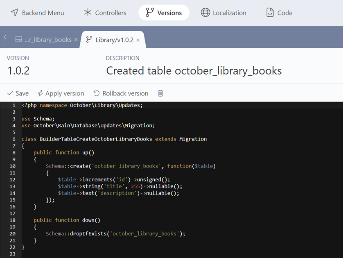Select the Versions tab
Image resolution: width=343 pixels, height=258 pixels.
[x=164, y=13]
